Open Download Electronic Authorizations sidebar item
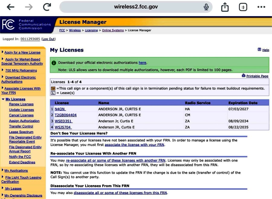This screenshot has height=199, width=272. coord(18,79)
